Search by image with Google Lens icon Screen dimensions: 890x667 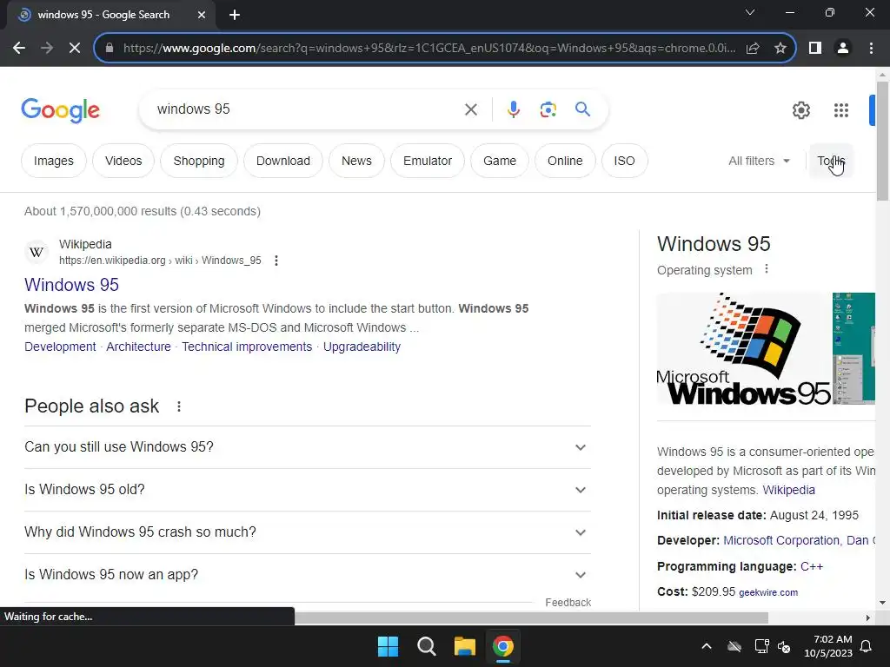tap(548, 109)
